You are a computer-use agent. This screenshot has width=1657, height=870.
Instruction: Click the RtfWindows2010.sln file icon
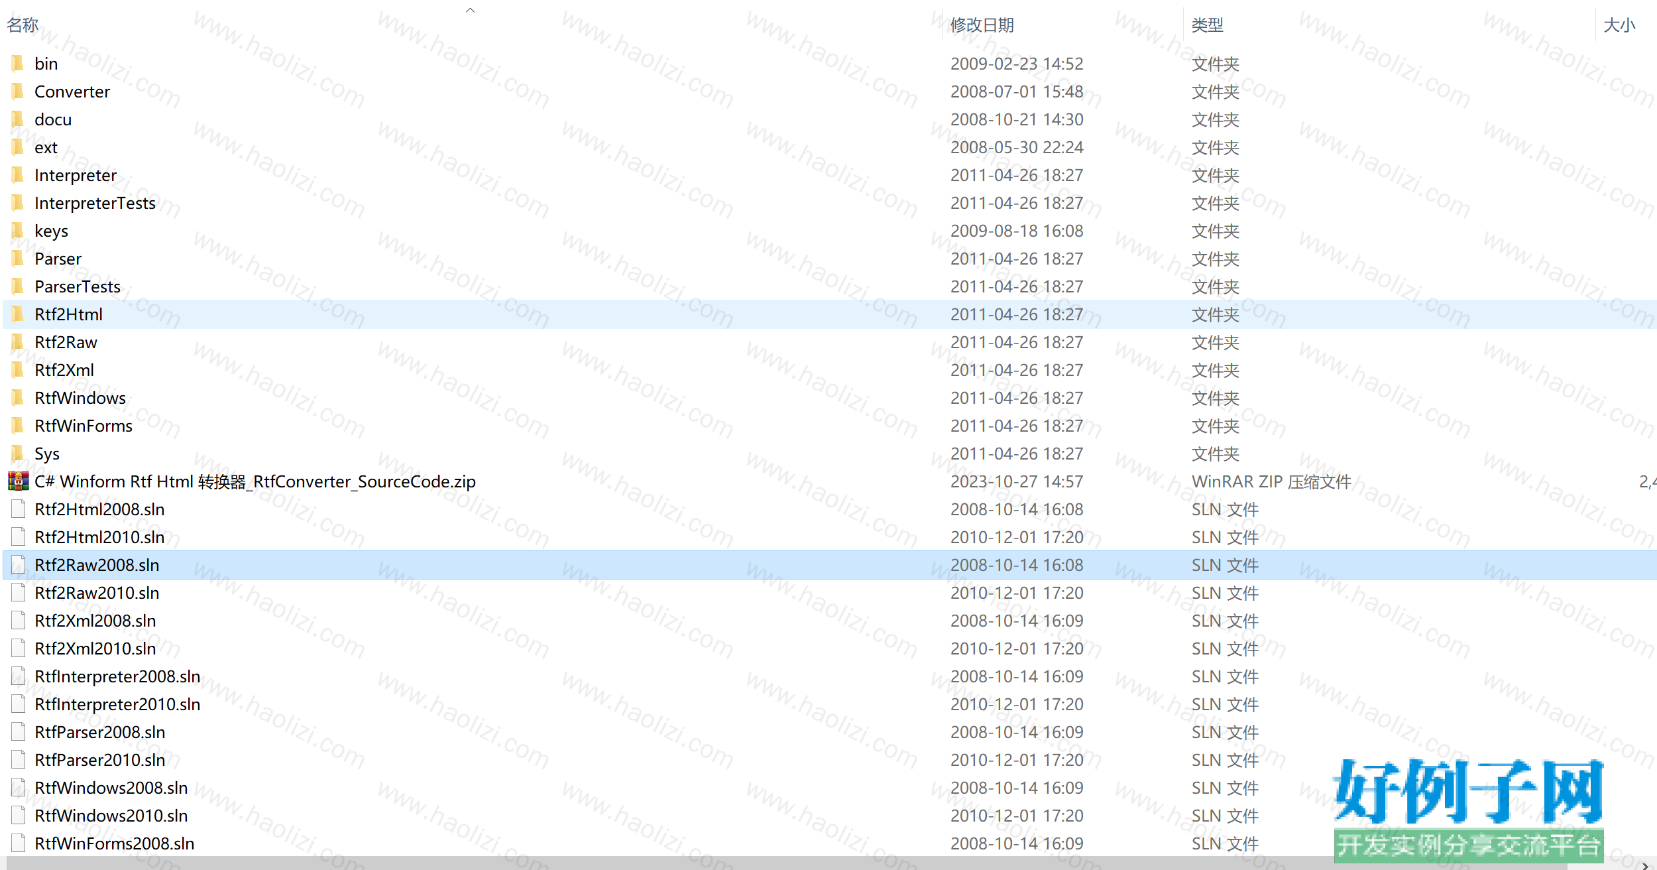click(19, 816)
